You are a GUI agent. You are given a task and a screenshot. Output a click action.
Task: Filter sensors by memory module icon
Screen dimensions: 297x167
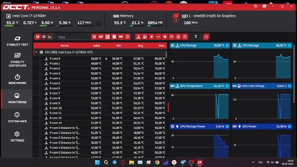point(121,37)
